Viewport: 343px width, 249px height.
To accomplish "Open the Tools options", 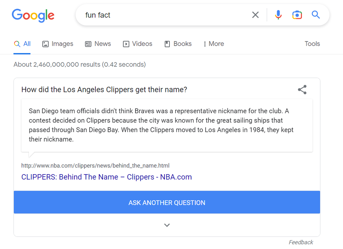I will point(312,44).
